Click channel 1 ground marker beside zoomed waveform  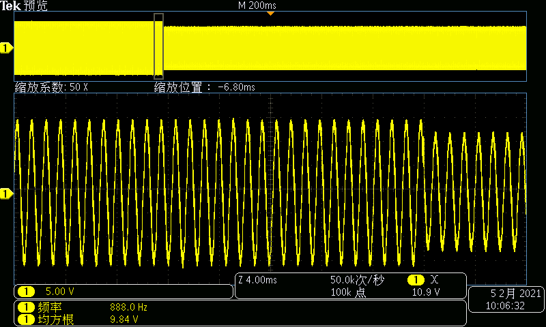7,194
